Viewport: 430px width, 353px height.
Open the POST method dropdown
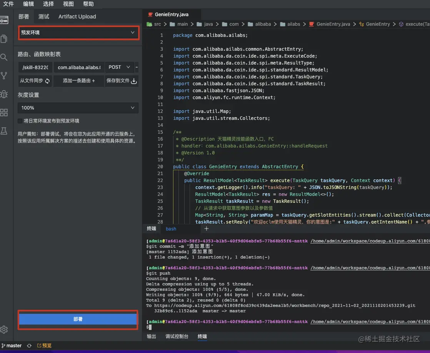click(120, 67)
